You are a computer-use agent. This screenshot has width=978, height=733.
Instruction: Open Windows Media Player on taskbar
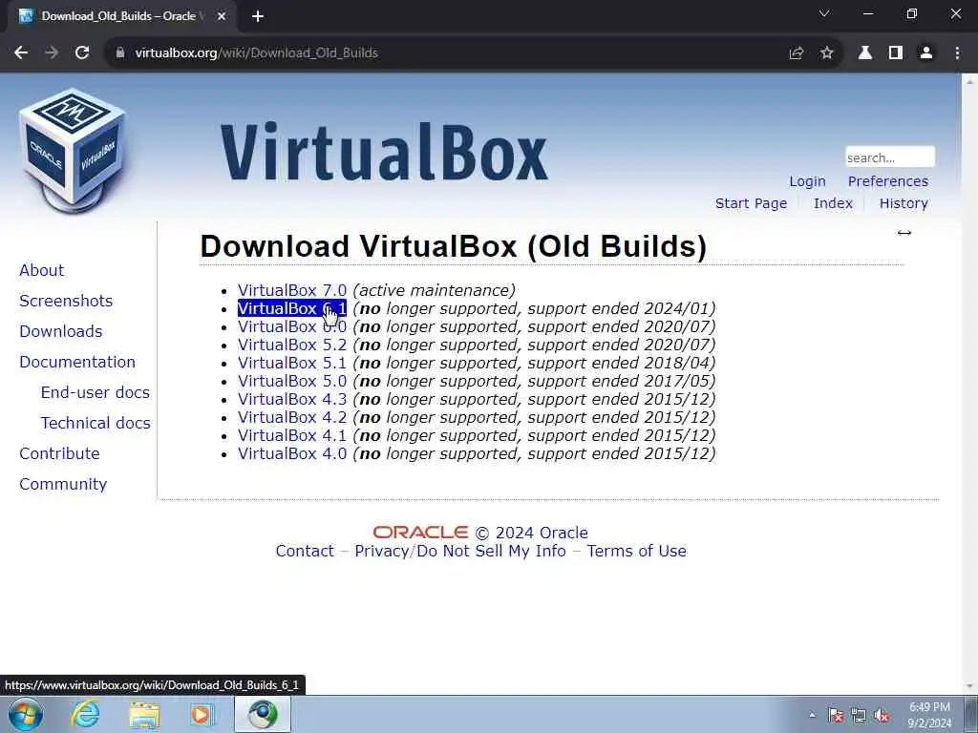[202, 714]
